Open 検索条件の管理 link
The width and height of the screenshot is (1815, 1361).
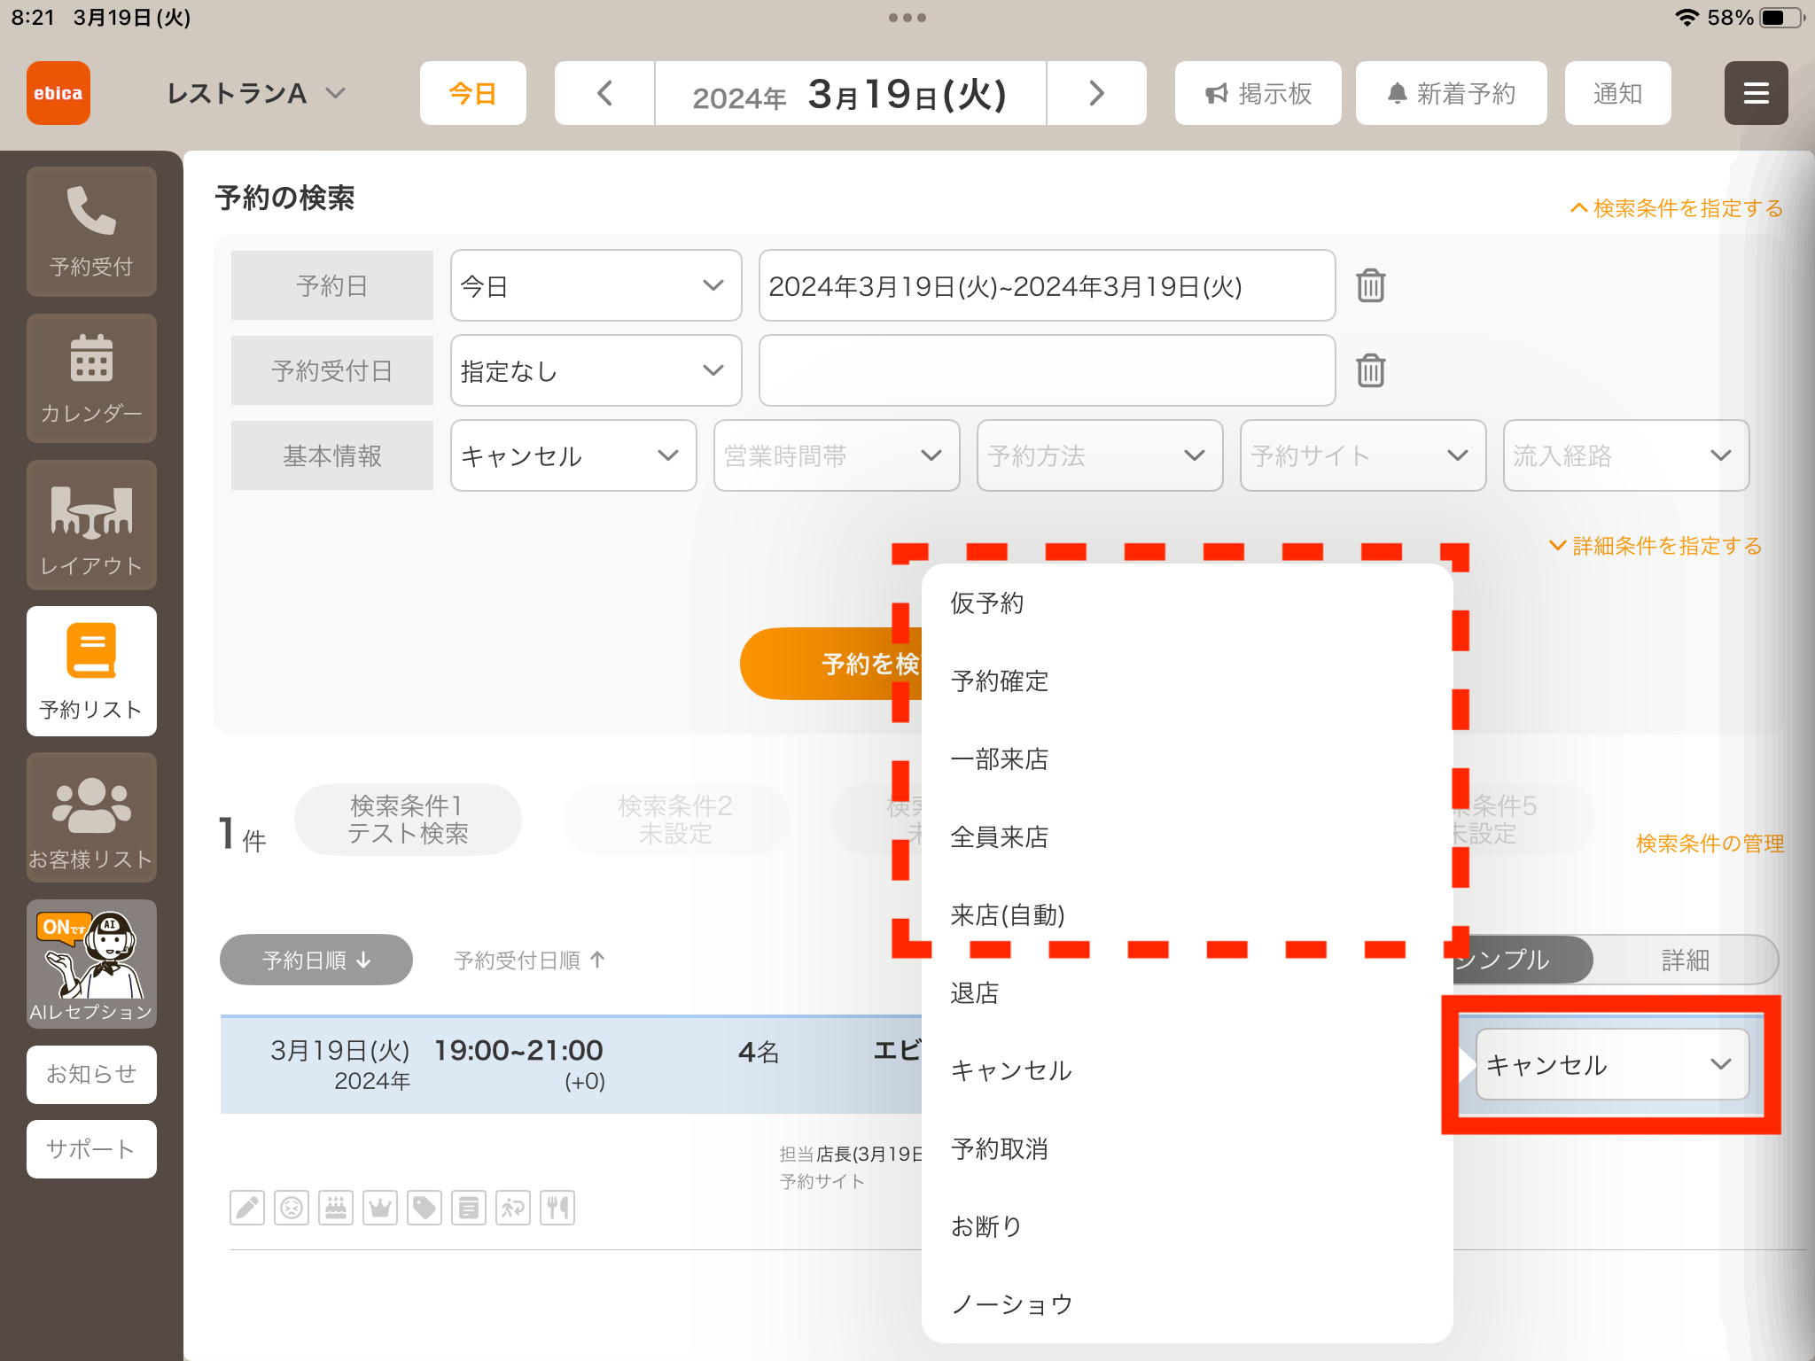coord(1710,844)
